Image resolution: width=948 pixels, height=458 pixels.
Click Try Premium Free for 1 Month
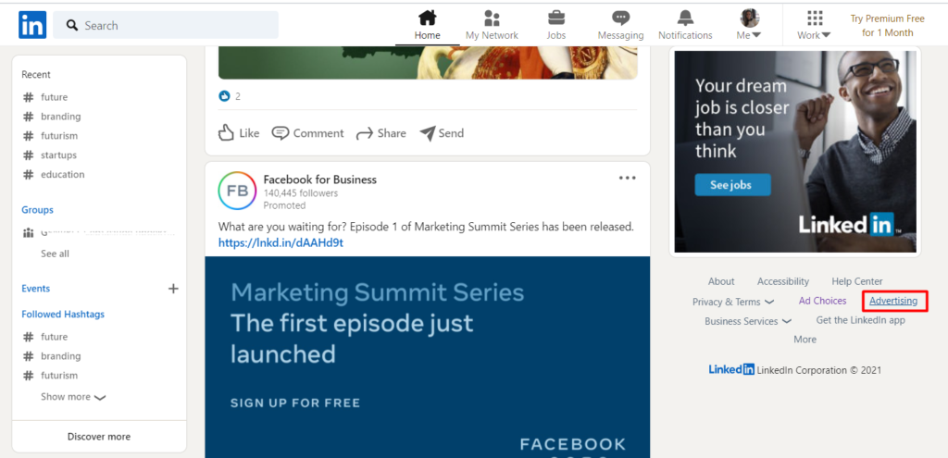(x=888, y=26)
